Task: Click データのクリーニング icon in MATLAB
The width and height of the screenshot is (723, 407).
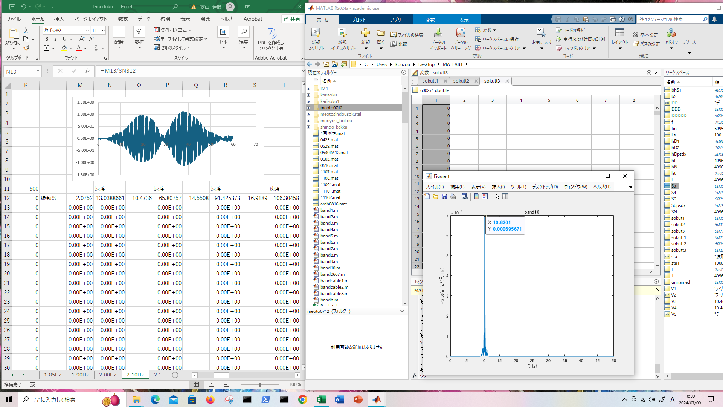Action: click(461, 39)
